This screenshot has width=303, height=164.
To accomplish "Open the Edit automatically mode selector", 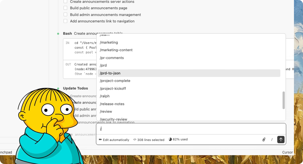I will tap(114, 140).
